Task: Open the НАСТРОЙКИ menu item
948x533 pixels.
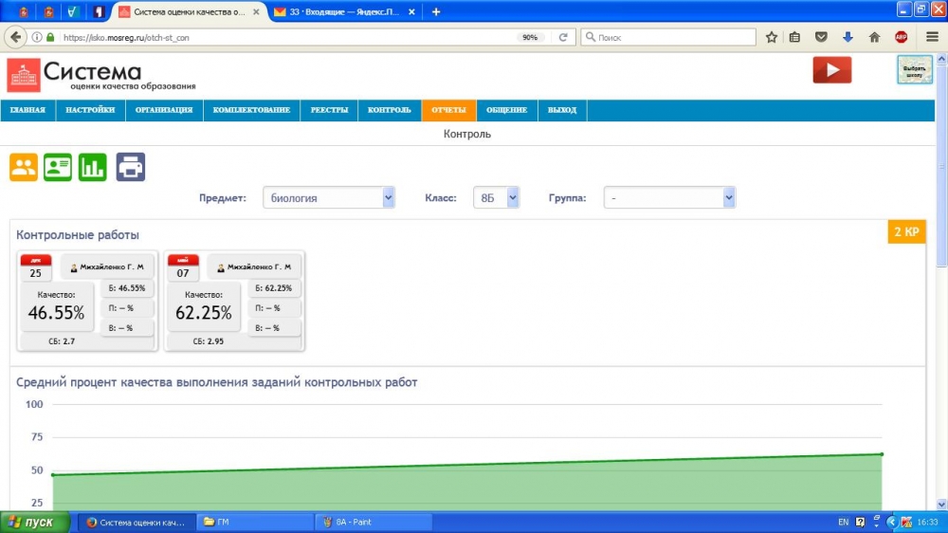Action: click(90, 110)
